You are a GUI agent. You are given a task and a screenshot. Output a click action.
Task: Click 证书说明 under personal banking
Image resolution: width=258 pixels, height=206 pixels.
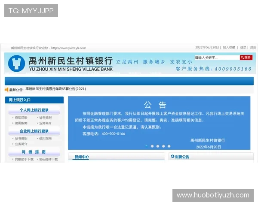(x=45, y=118)
